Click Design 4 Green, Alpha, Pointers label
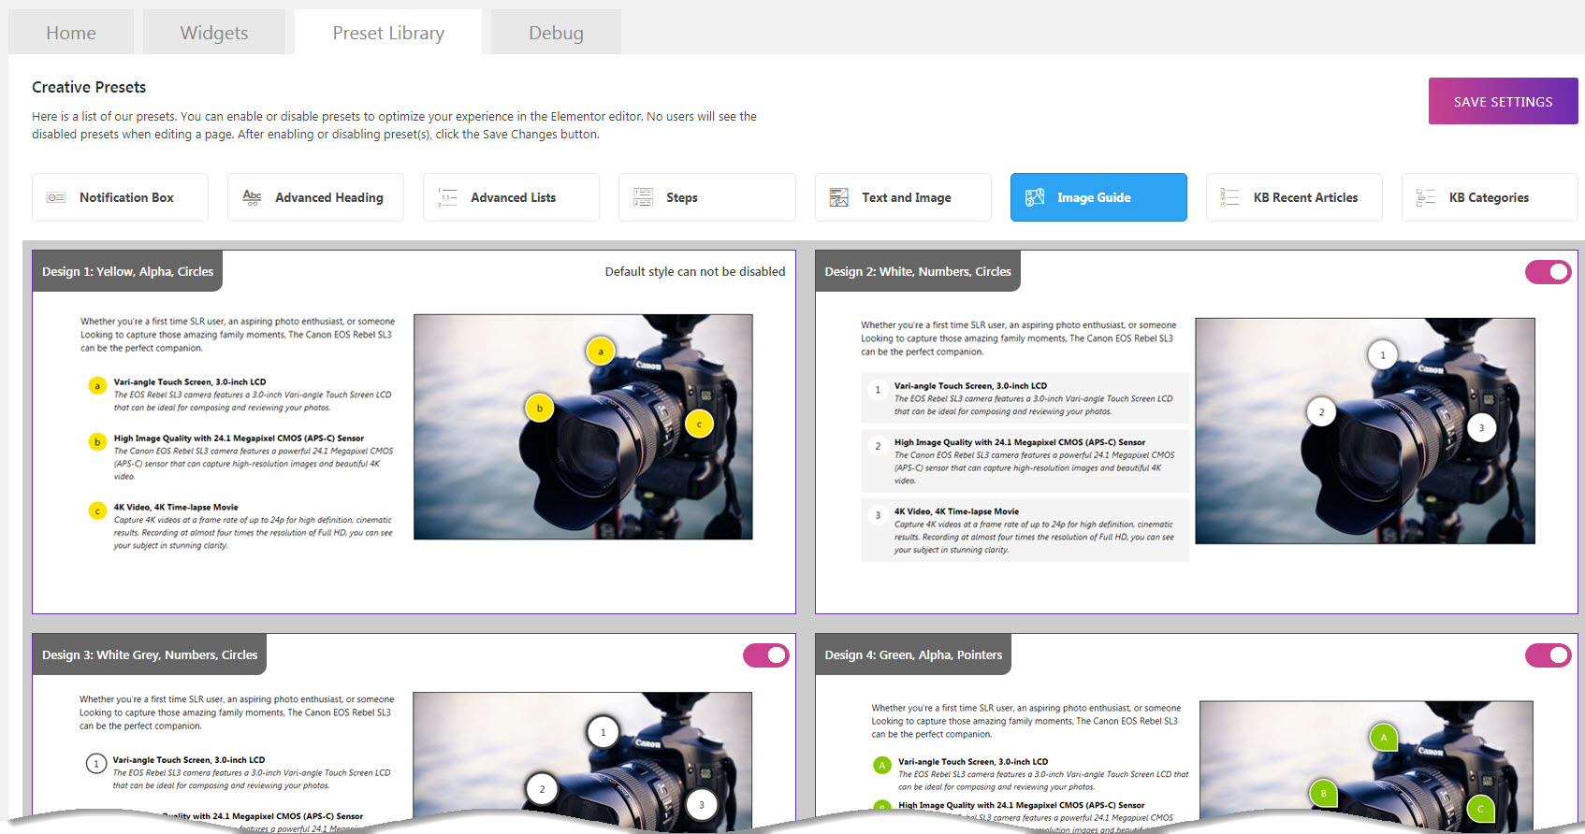Screen dimensions: 1585x834 913,654
